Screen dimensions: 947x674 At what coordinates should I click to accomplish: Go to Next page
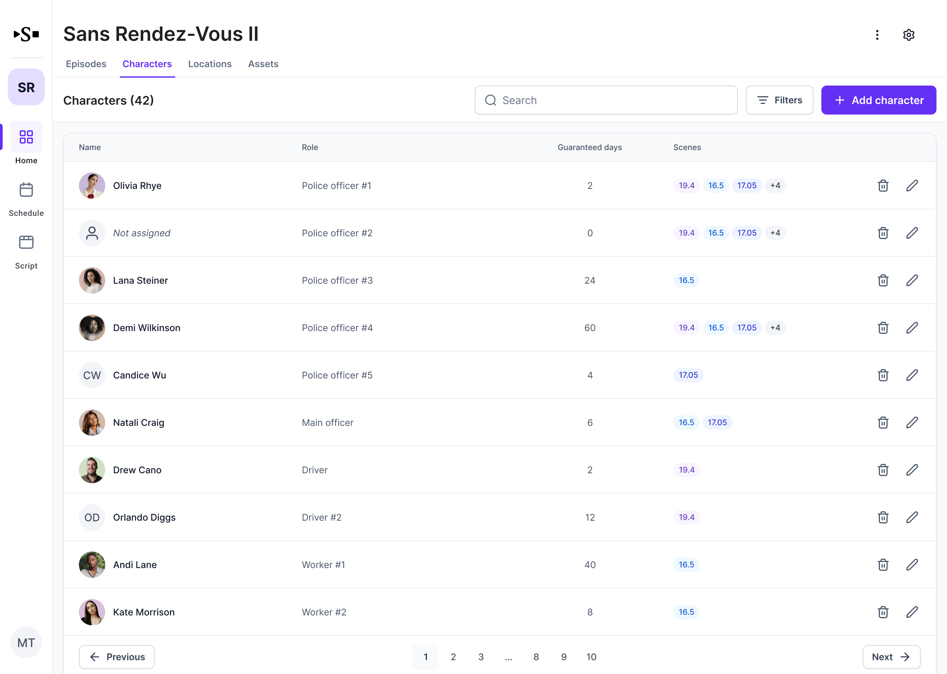pos(891,657)
